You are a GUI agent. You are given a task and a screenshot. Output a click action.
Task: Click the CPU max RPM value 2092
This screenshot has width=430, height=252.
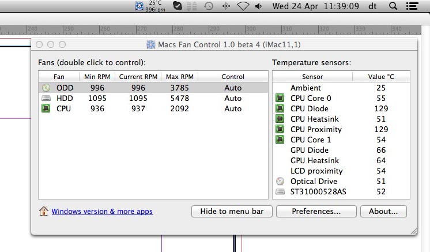pyautogui.click(x=180, y=108)
